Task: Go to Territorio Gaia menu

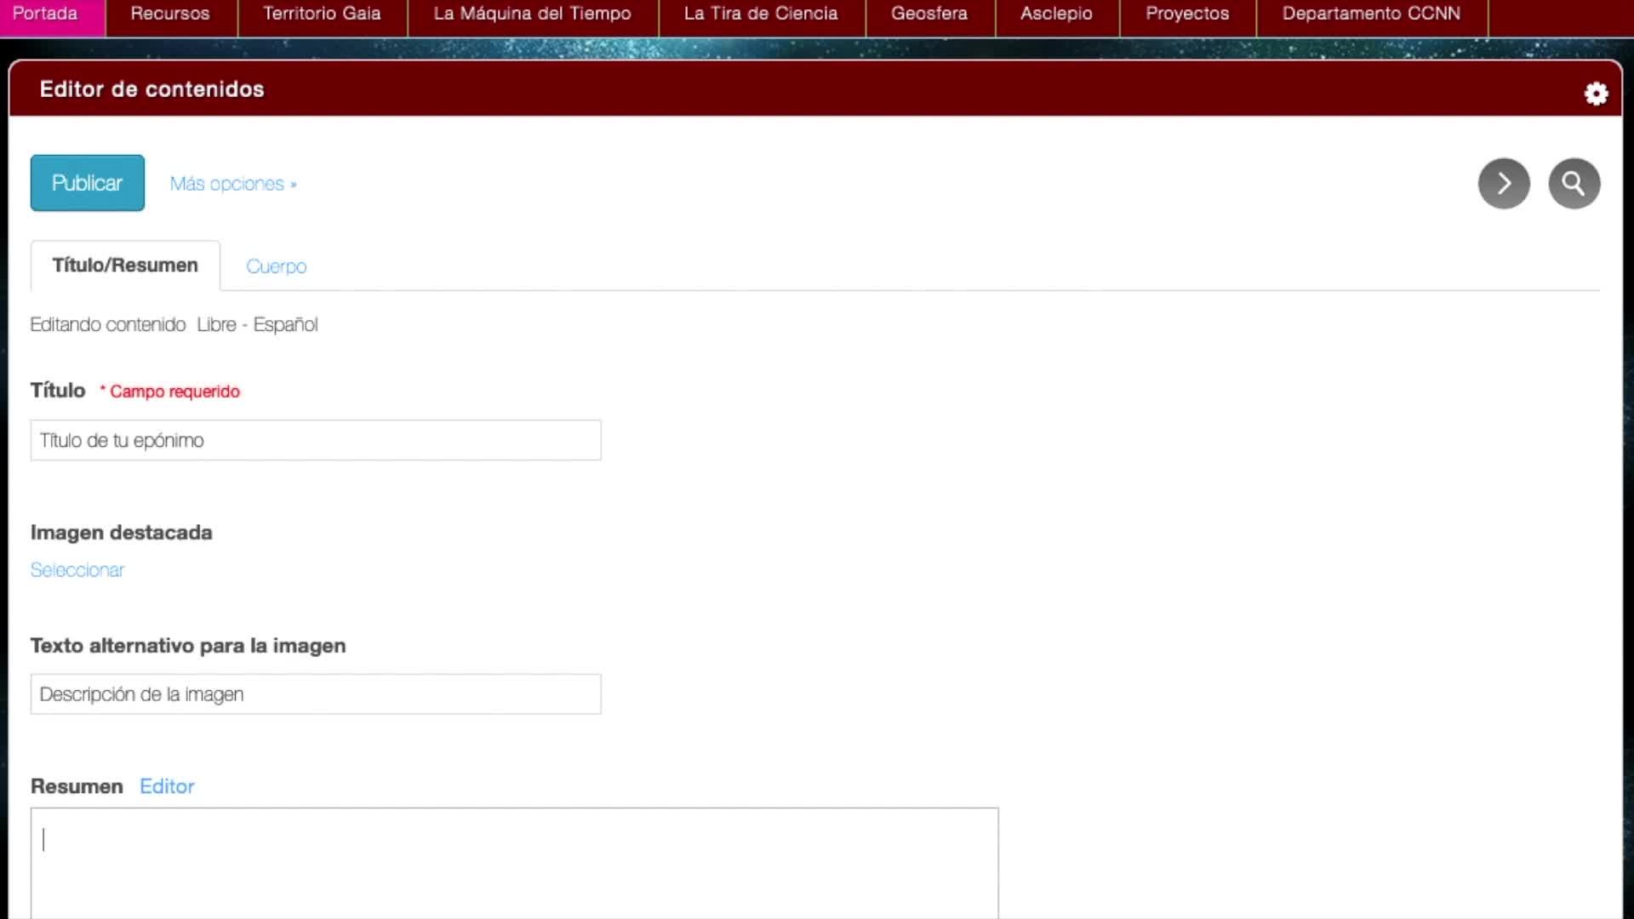Action: [x=322, y=14]
